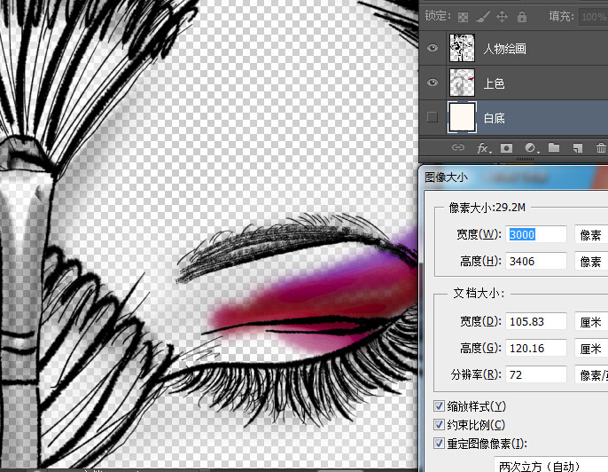Viewport: 608px width, 472px height.
Task: Hide the 上色 layer
Action: (433, 83)
